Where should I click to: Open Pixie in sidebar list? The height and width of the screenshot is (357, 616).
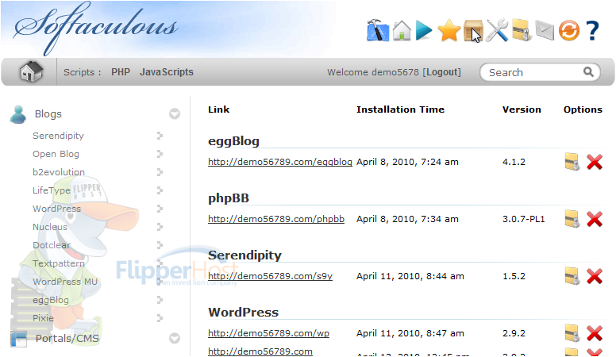(43, 318)
